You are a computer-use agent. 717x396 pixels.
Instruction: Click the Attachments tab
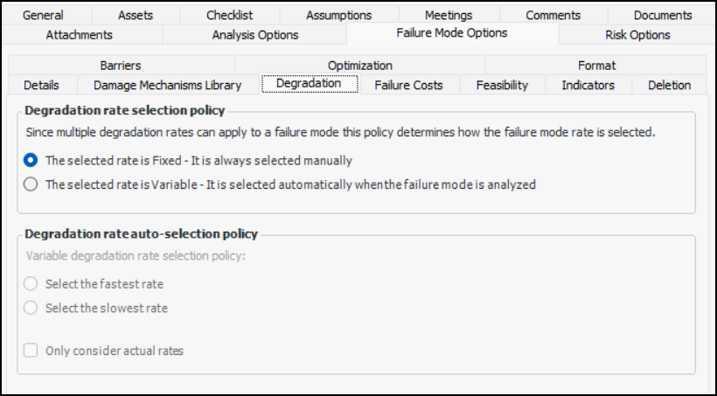tap(79, 35)
